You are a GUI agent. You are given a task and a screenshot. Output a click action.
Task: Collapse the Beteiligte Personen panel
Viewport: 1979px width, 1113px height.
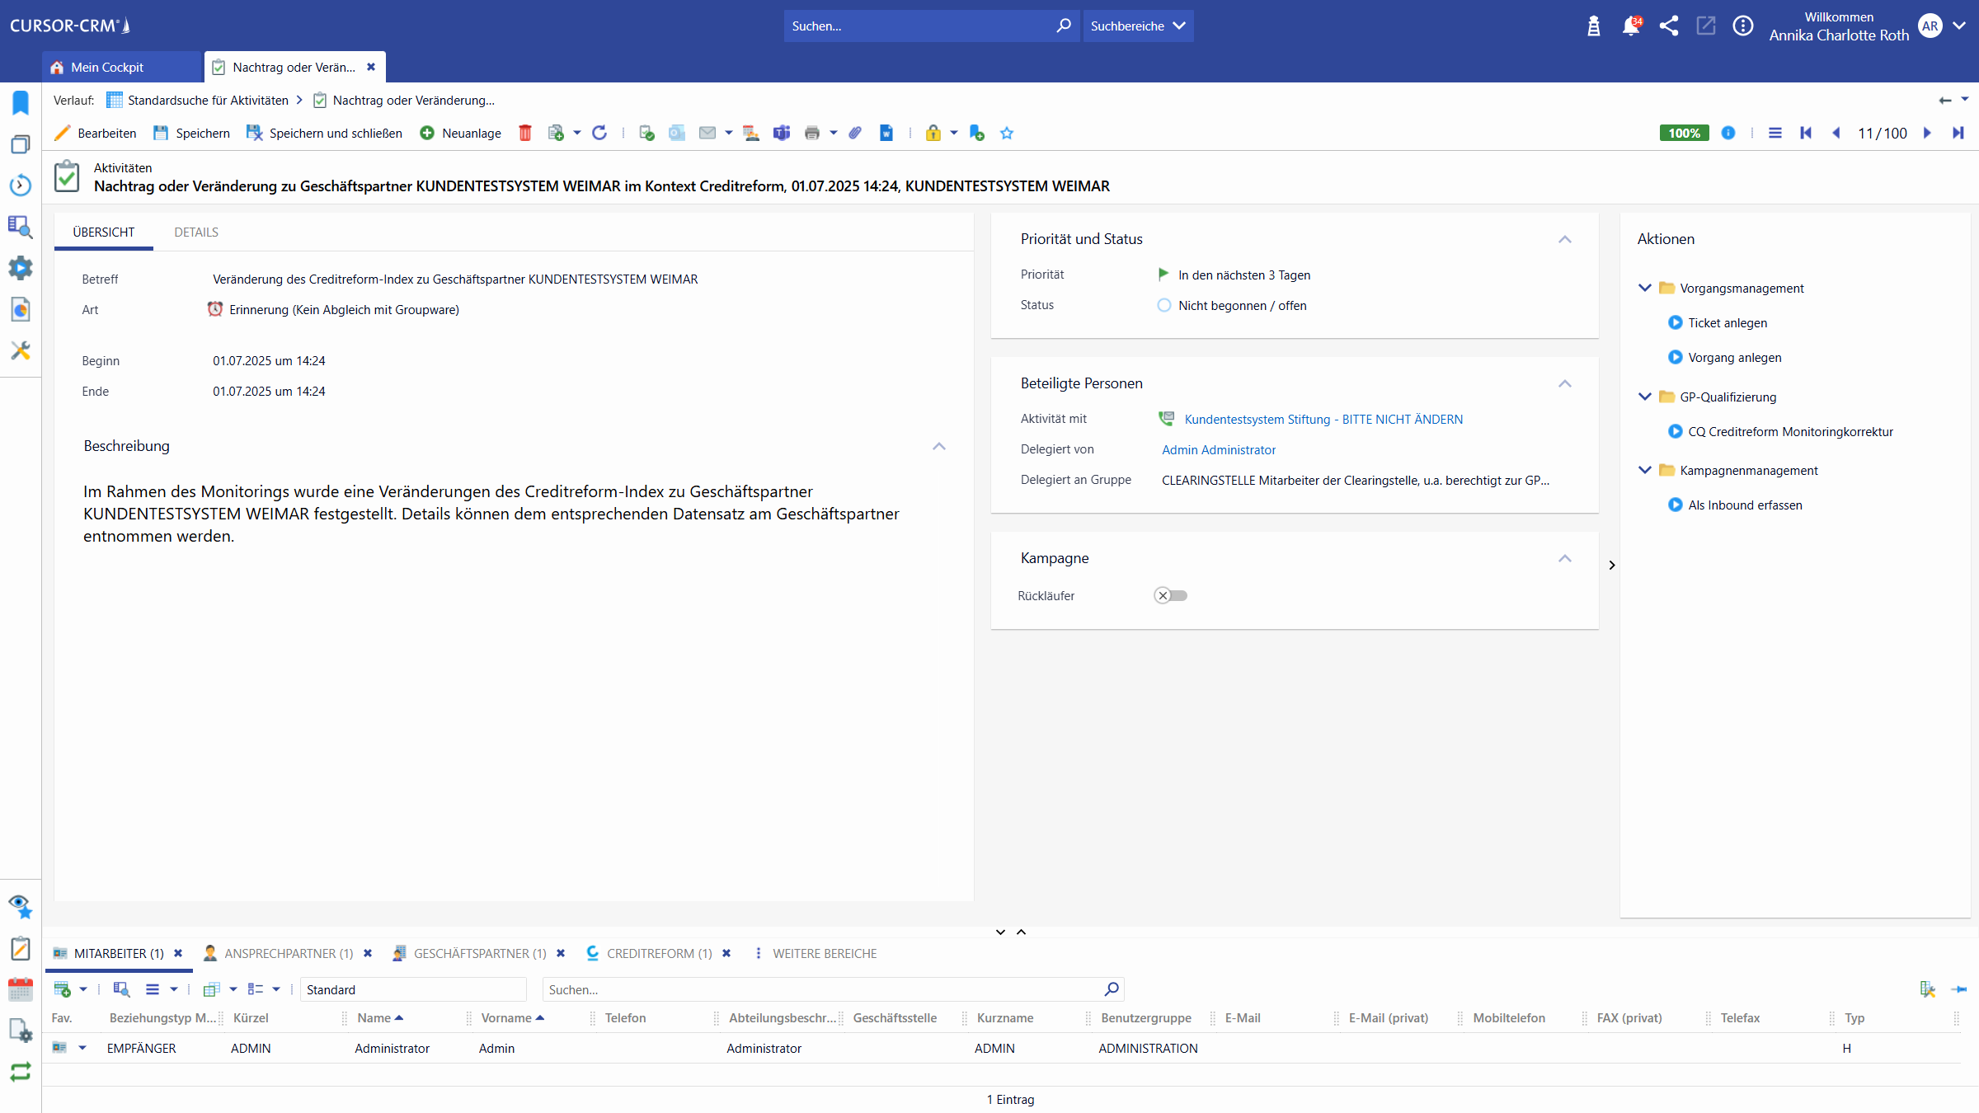(x=1565, y=383)
